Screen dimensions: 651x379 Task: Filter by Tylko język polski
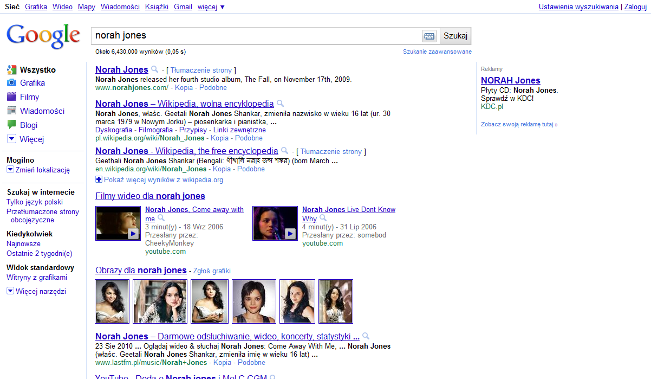coord(35,202)
